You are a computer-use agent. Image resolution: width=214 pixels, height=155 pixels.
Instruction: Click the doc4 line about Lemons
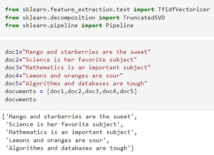click(64, 76)
